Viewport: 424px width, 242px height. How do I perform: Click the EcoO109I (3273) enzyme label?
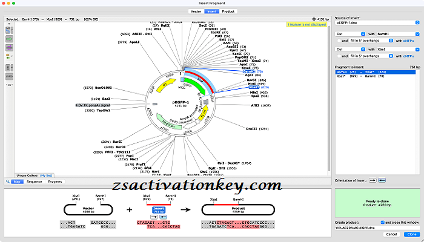click(98, 88)
